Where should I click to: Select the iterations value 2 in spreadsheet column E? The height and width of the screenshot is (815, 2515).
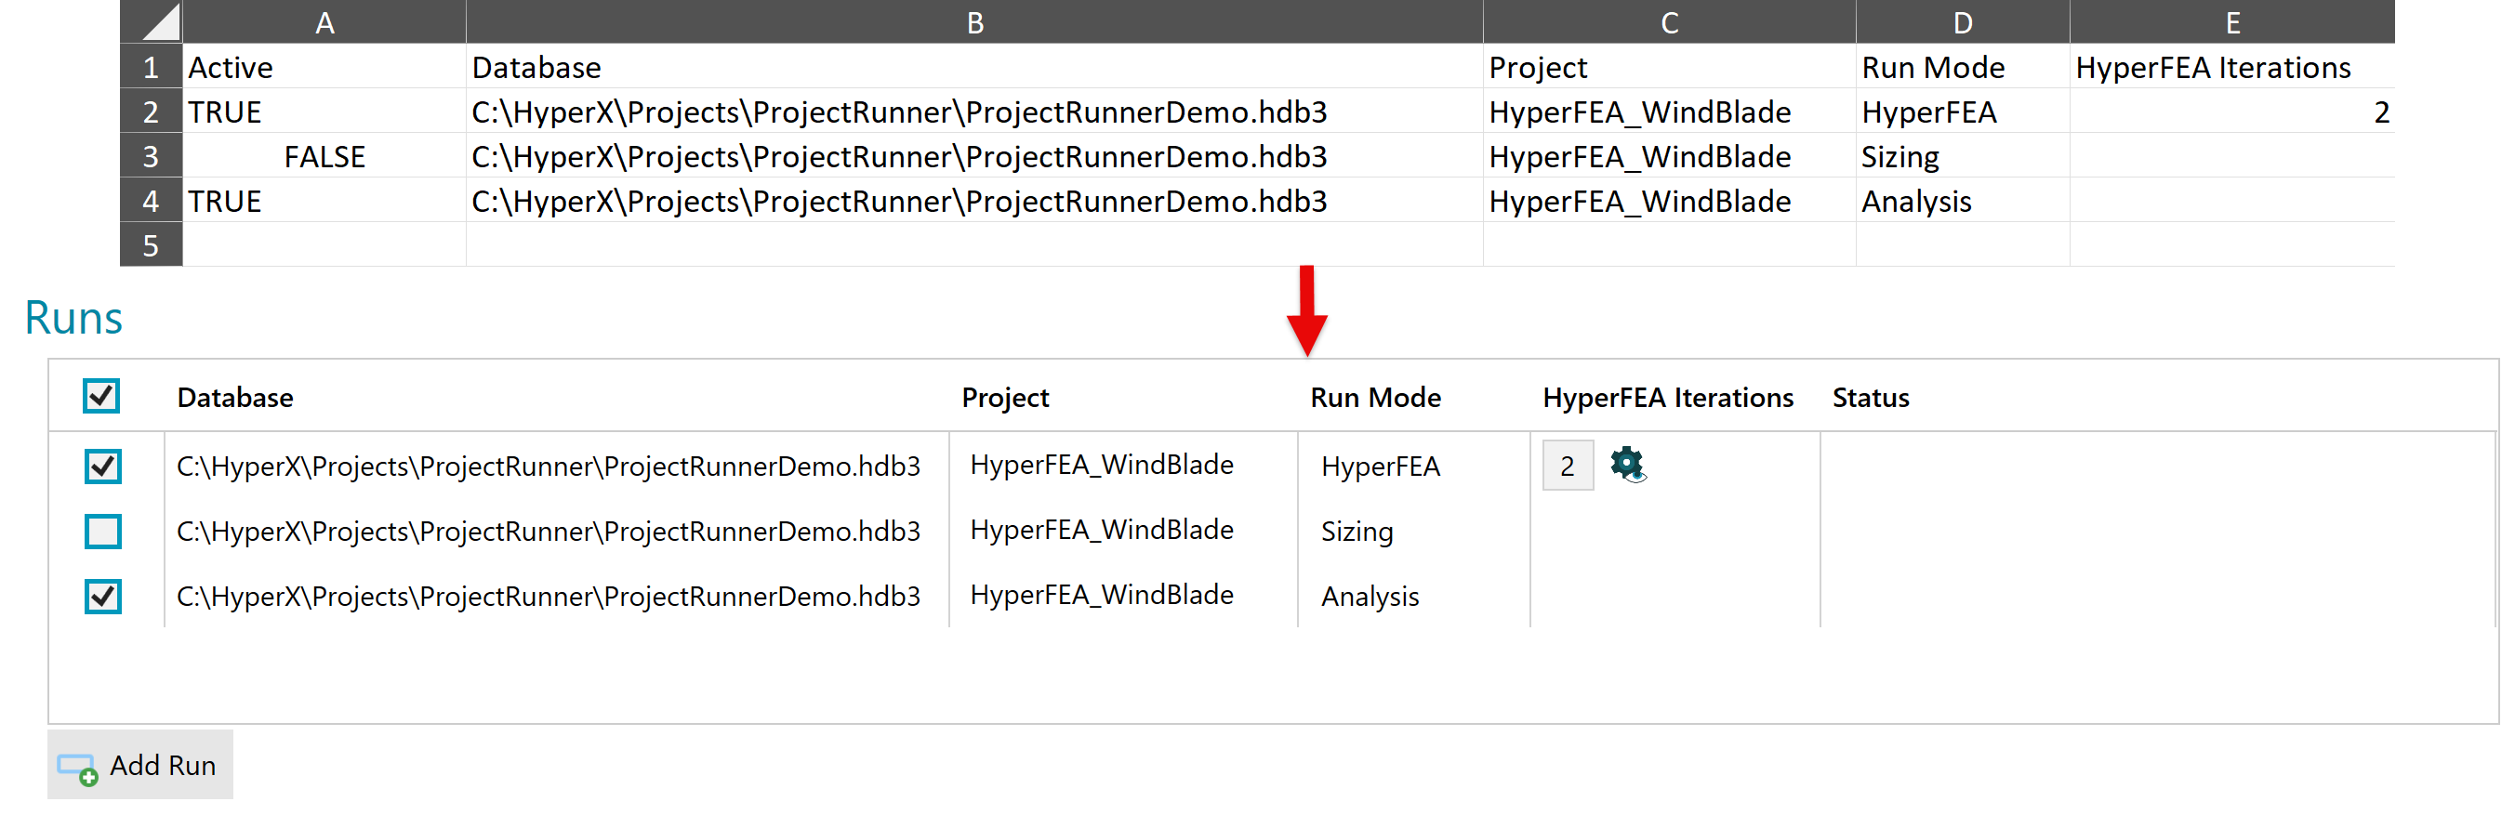2233,112
